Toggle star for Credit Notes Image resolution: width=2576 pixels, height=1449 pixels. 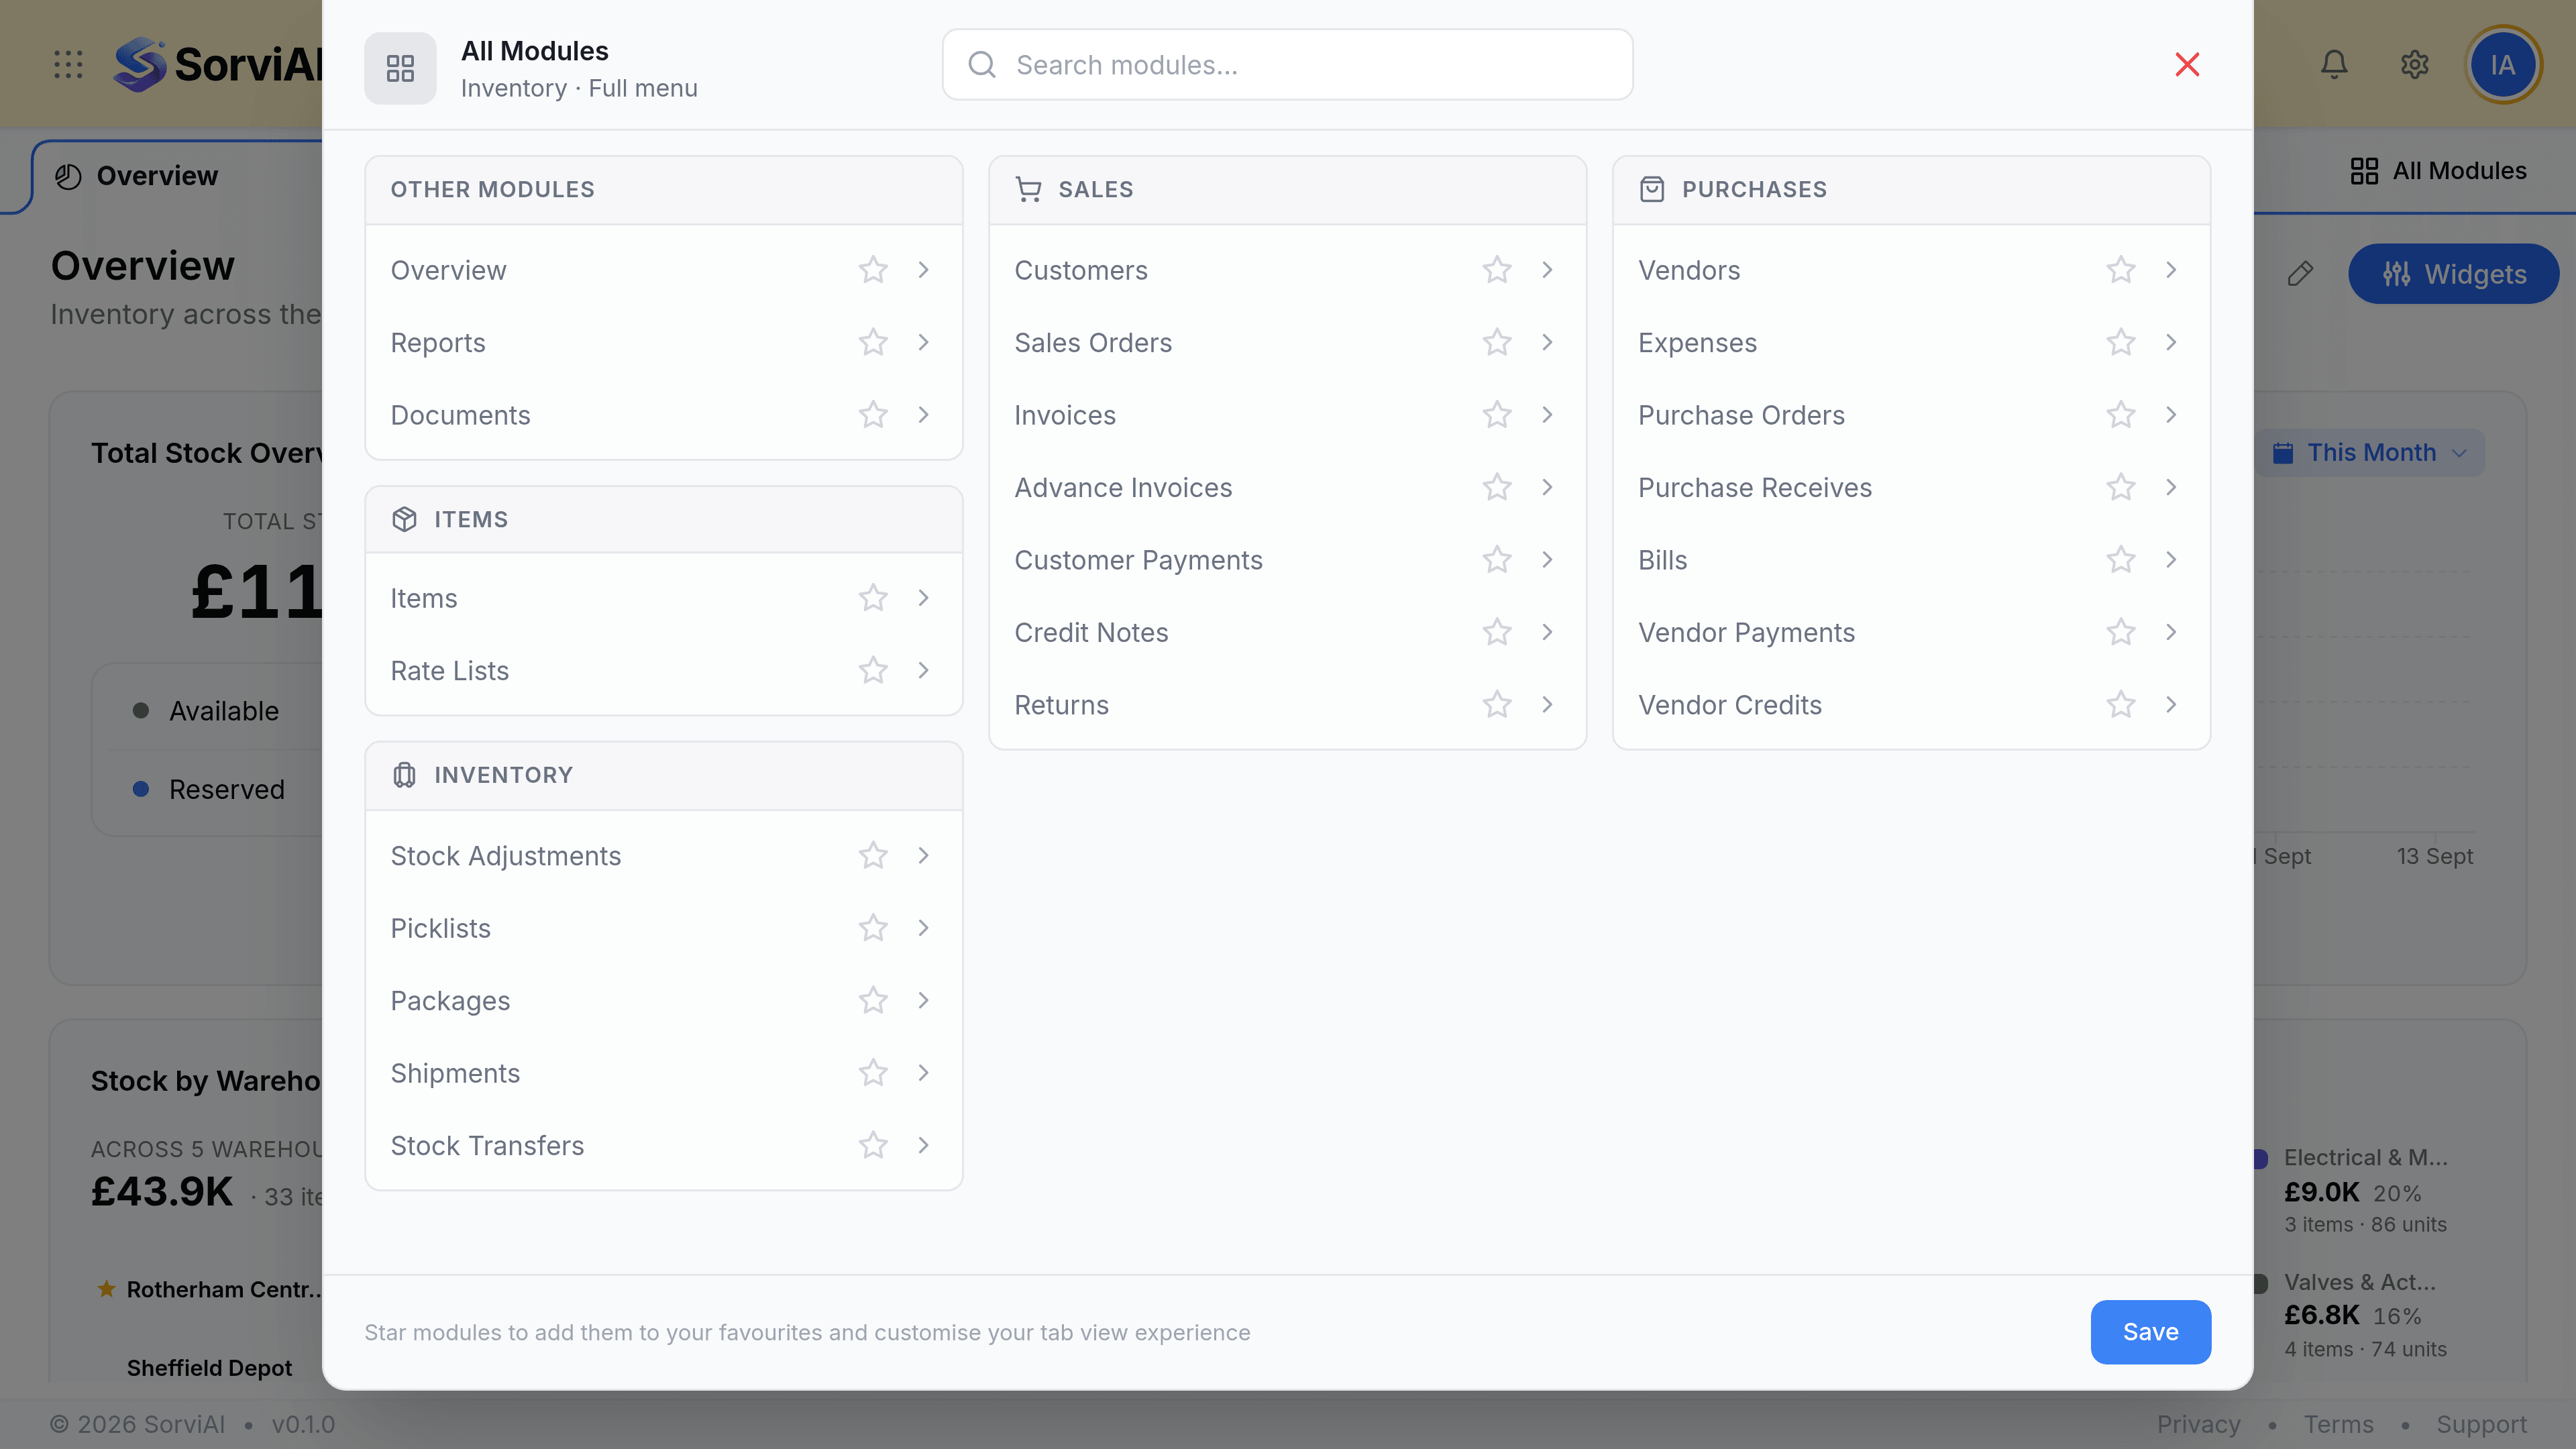tap(1497, 632)
